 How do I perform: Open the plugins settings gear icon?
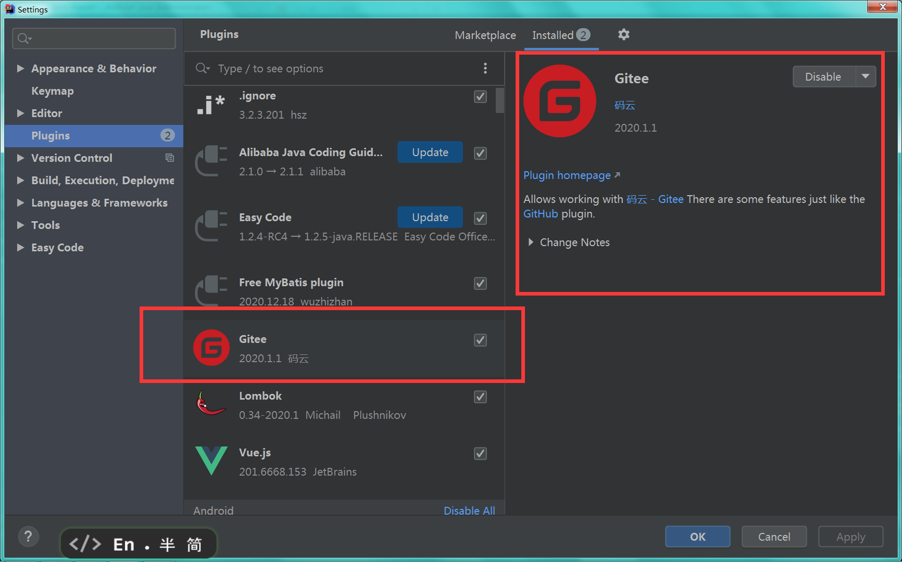pos(623,34)
